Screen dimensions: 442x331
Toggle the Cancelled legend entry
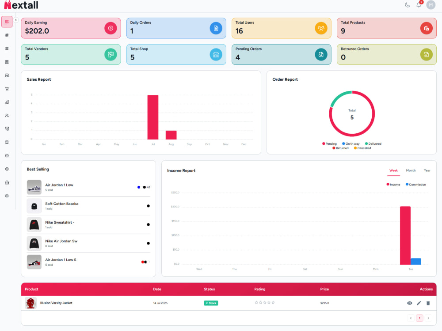[362, 148]
